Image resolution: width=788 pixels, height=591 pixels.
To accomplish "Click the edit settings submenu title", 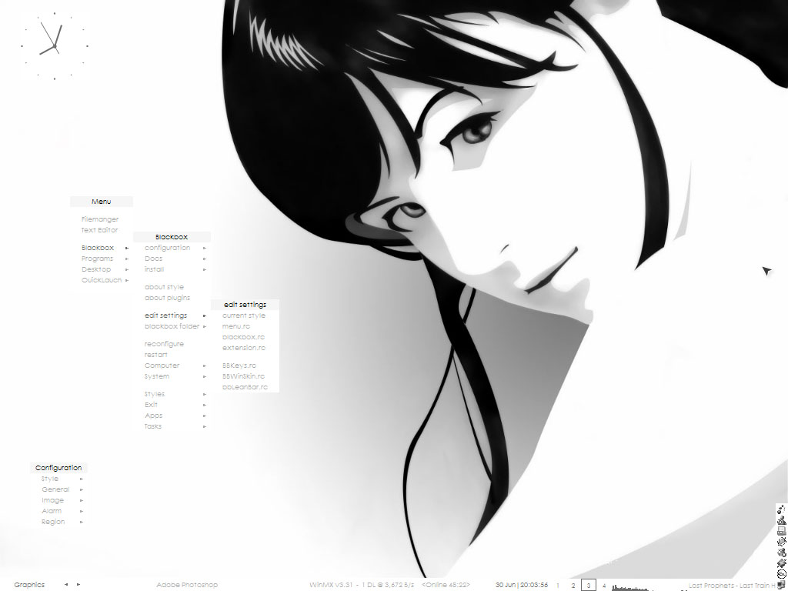I will click(245, 305).
